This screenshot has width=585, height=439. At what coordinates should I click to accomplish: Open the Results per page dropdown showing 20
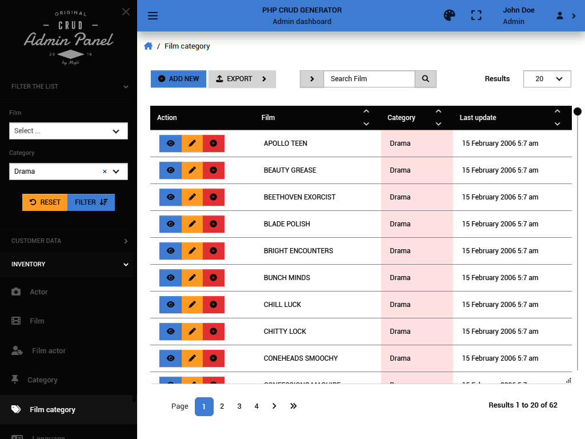point(547,79)
